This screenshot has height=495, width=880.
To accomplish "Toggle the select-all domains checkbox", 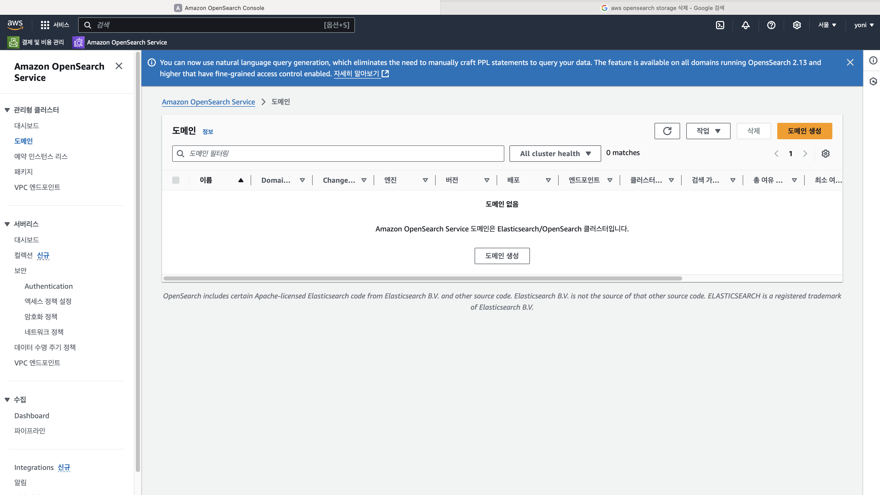I will click(176, 180).
